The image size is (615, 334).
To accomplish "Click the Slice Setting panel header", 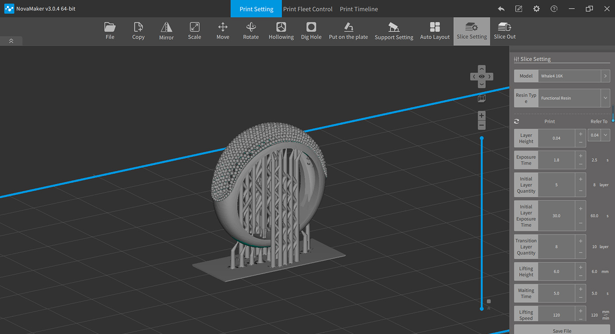I will click(562, 59).
